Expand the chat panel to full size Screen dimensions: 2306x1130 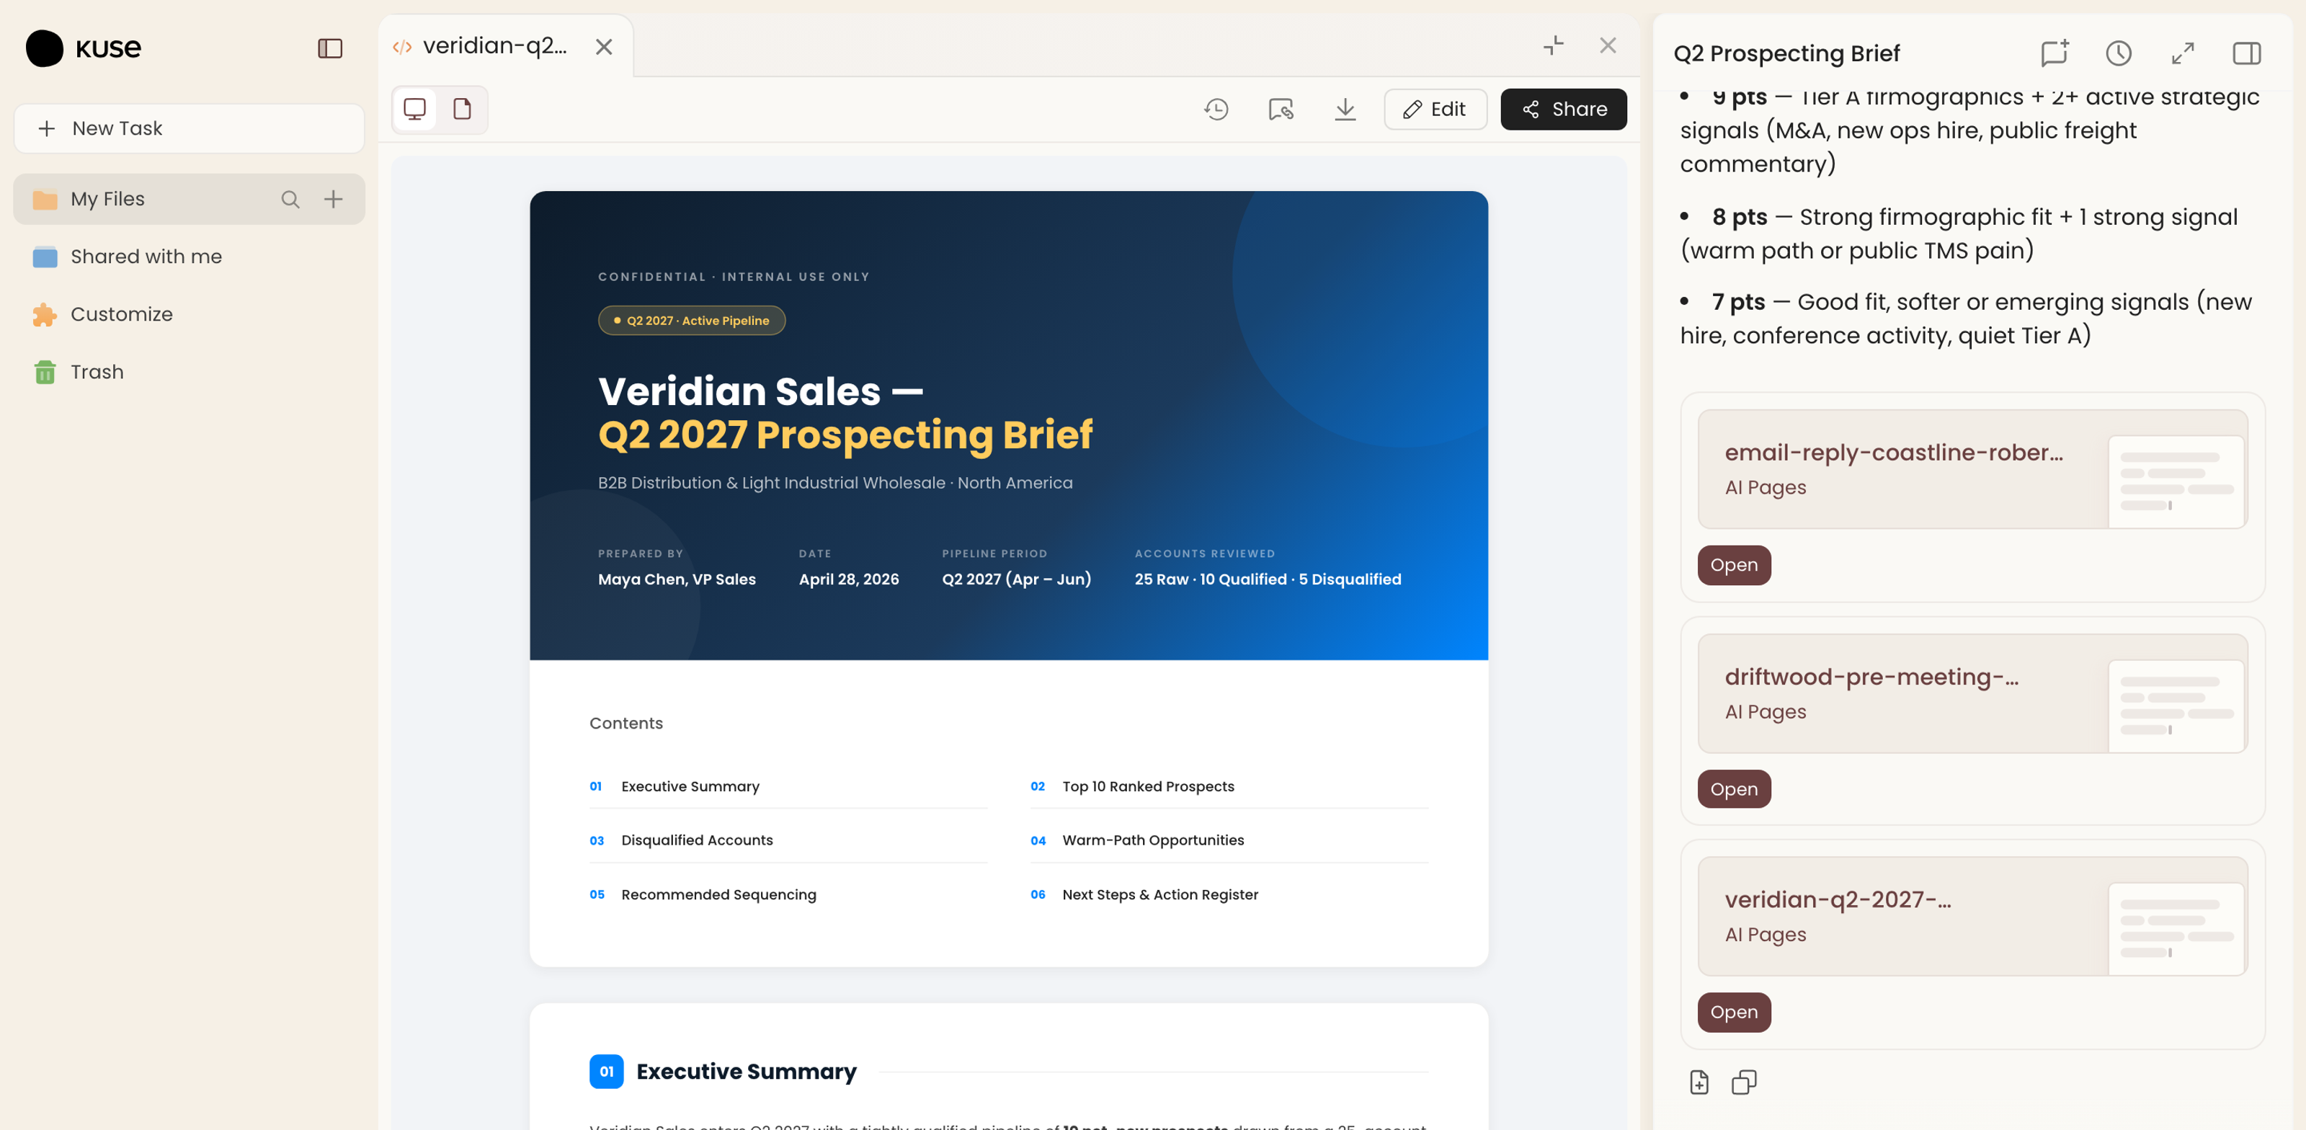pyautogui.click(x=2183, y=53)
